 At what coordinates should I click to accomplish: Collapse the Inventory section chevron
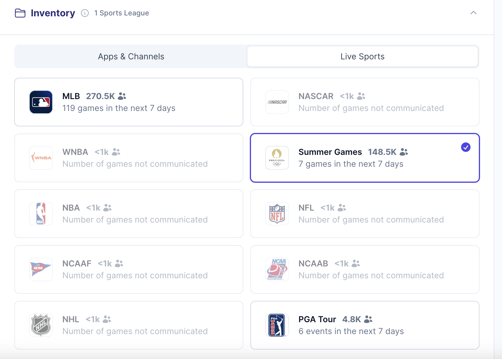pyautogui.click(x=474, y=13)
